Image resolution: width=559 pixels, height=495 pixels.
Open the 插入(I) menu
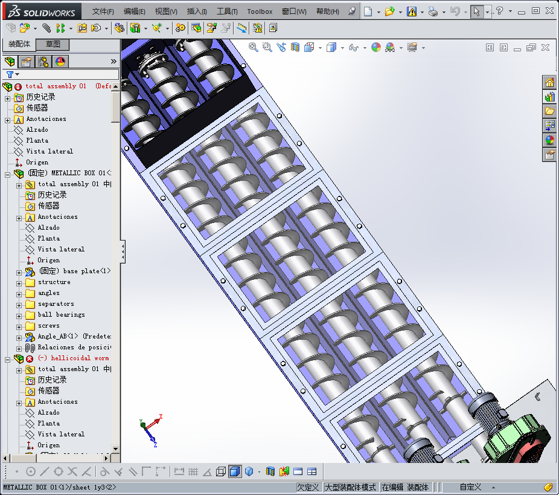point(197,11)
